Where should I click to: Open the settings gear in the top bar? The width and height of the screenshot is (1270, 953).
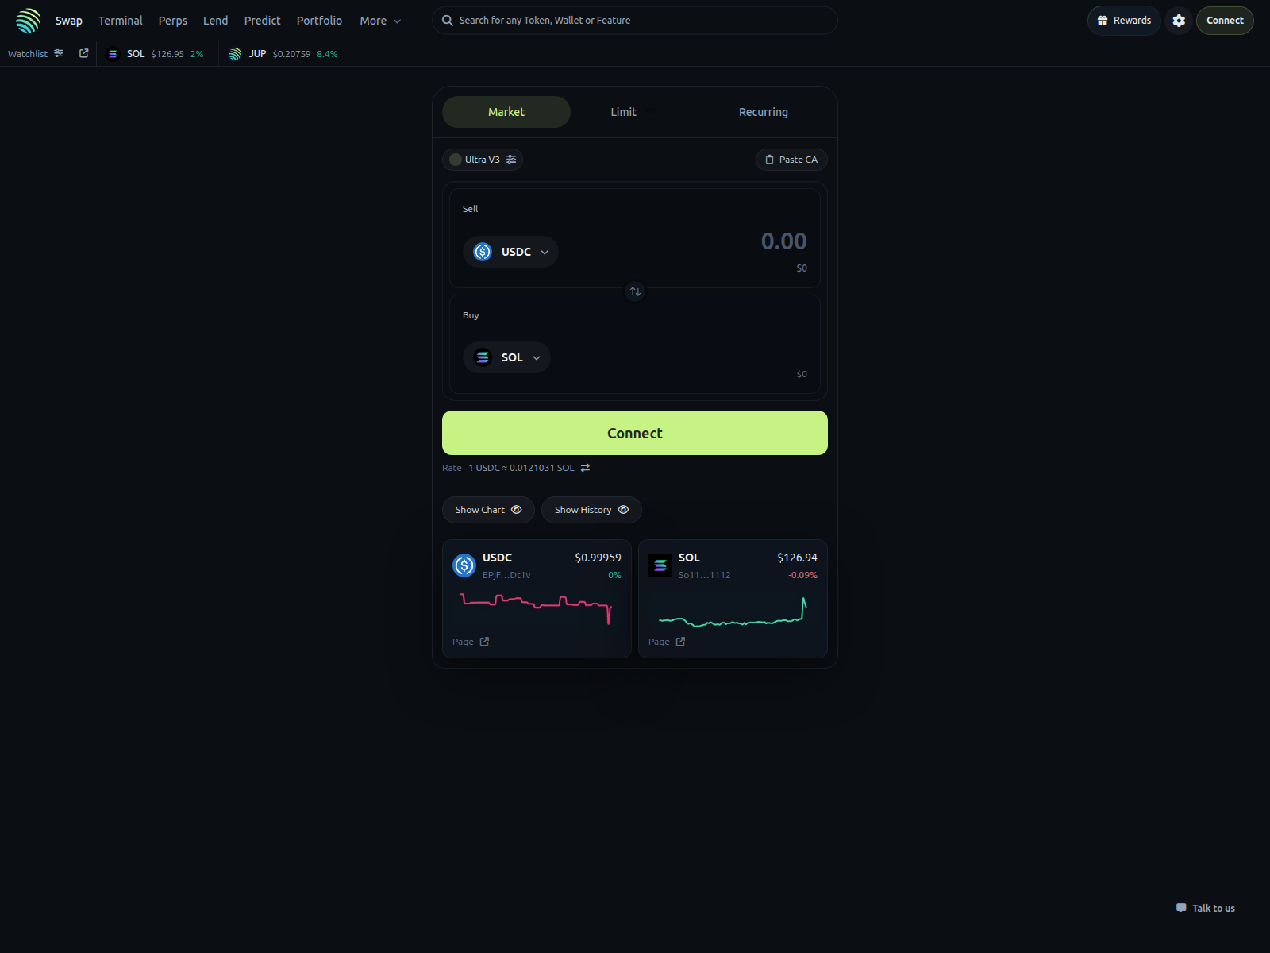point(1179,20)
